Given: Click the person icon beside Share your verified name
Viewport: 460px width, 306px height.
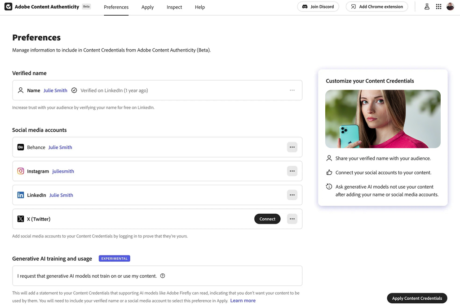Looking at the screenshot, I should (329, 158).
